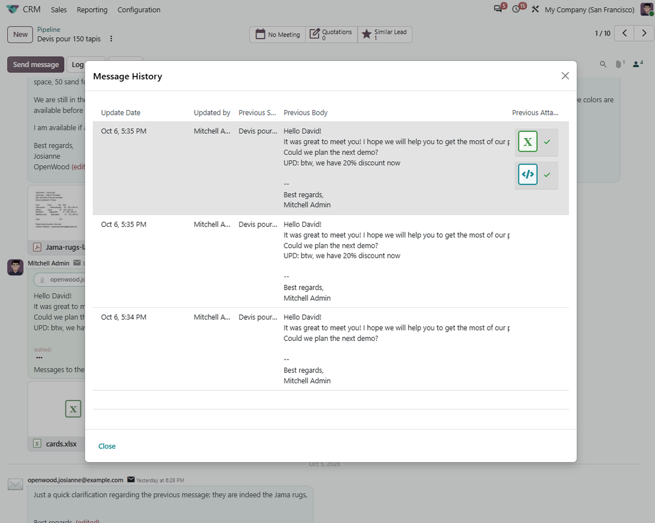Click the checkmark beside the code file attachment
Image resolution: width=655 pixels, height=523 pixels.
[547, 175]
